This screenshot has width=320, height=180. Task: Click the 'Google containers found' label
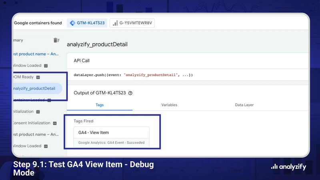tap(38, 23)
